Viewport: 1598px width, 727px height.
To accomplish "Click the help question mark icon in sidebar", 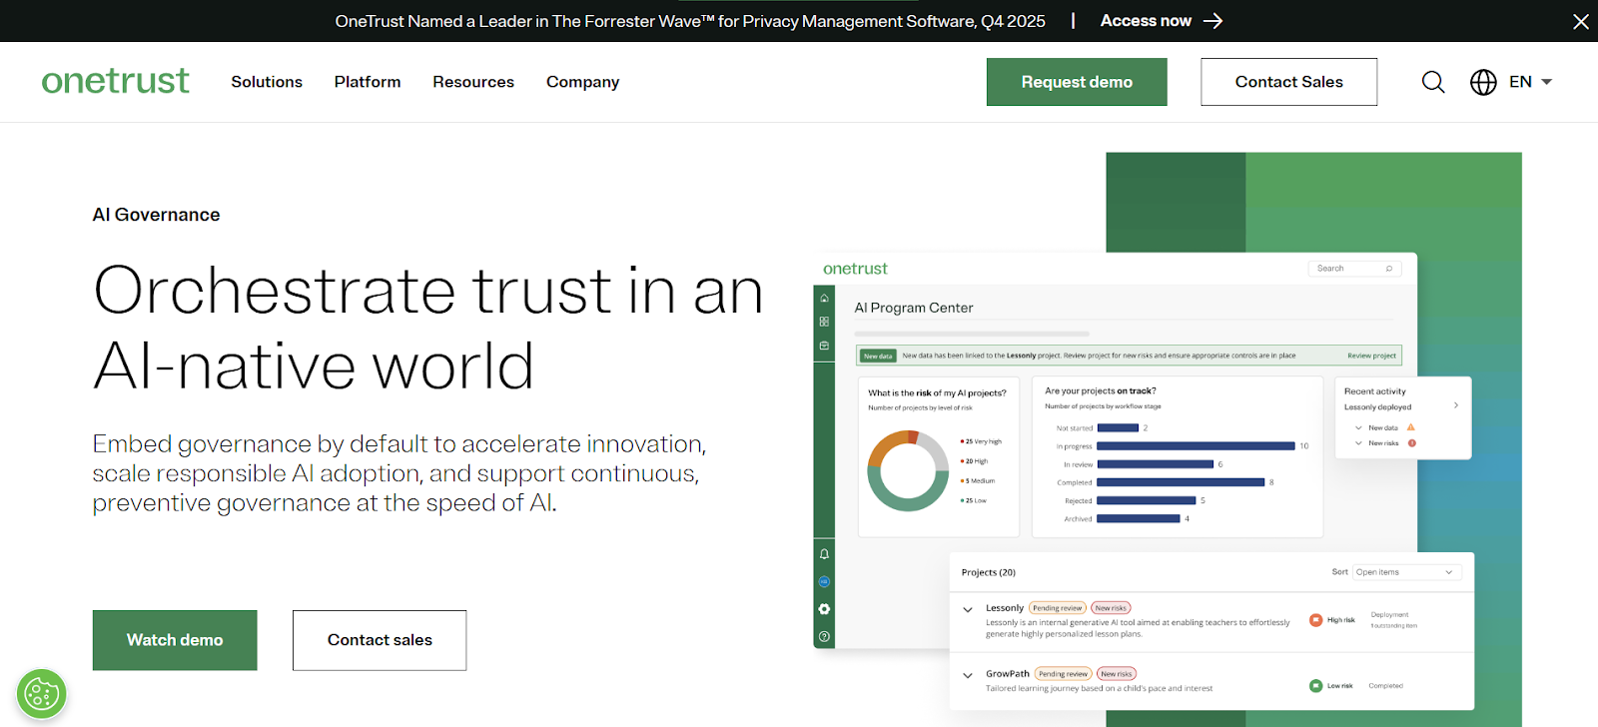I will click(x=824, y=636).
